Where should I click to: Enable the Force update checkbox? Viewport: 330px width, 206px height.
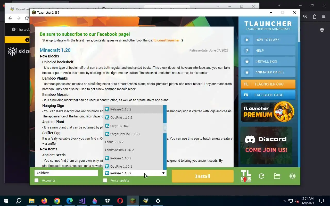pos(105,181)
